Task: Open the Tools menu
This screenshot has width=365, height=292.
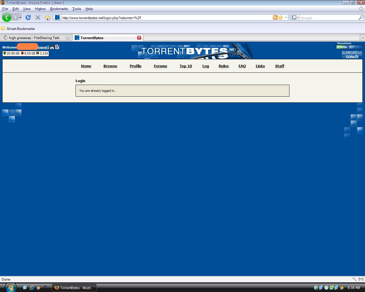Action: (77, 9)
